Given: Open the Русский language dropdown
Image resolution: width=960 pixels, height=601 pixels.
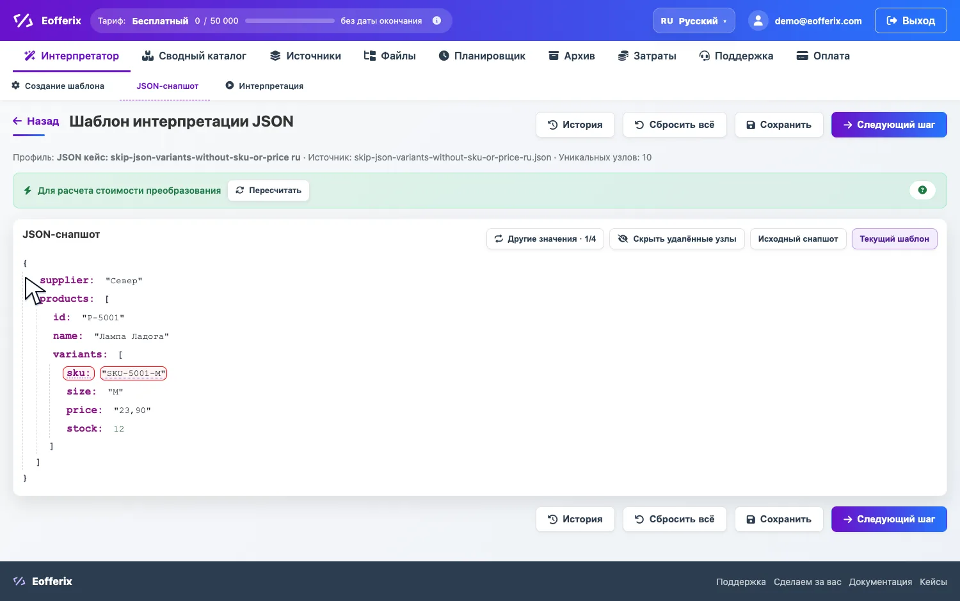Looking at the screenshot, I should 694,20.
